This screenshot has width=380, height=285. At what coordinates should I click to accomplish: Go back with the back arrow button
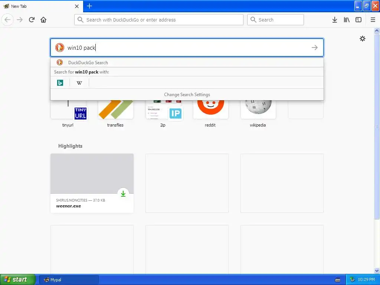click(x=7, y=20)
